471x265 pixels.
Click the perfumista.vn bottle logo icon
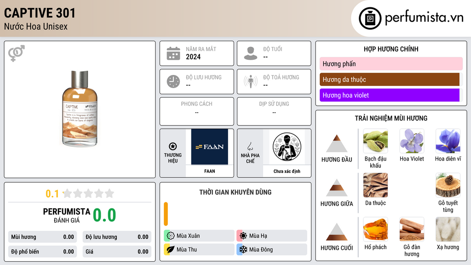(x=370, y=18)
